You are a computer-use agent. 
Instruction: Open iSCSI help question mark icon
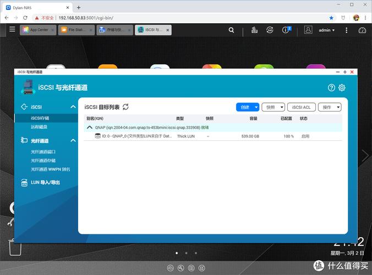coord(331,87)
